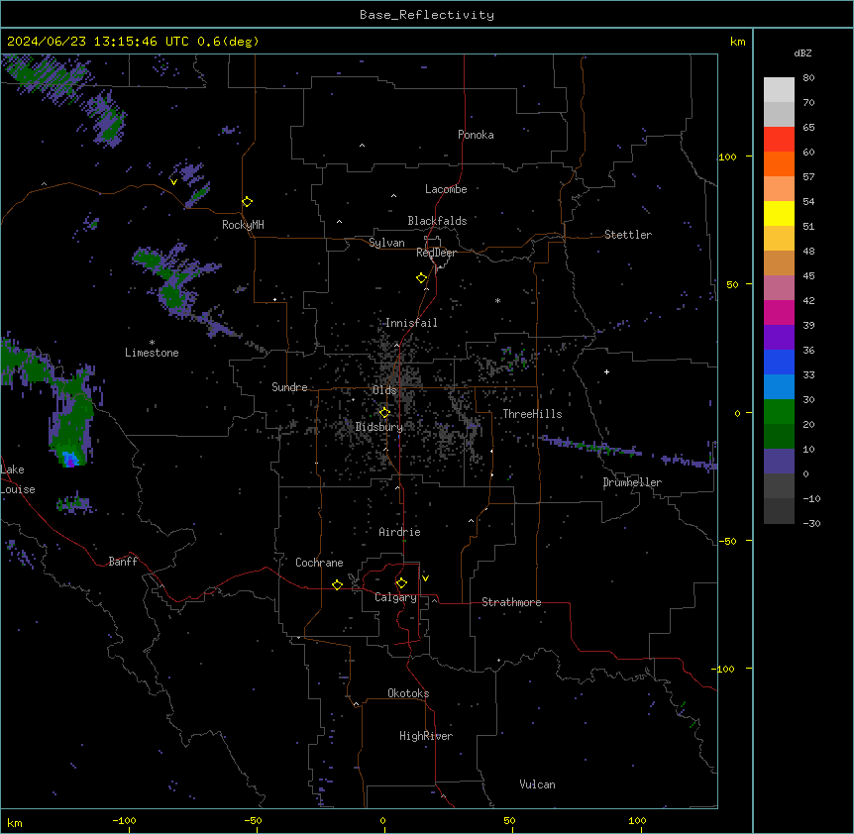The height and width of the screenshot is (834, 854).
Task: Click the ThreeHills label
Action: click(x=532, y=414)
